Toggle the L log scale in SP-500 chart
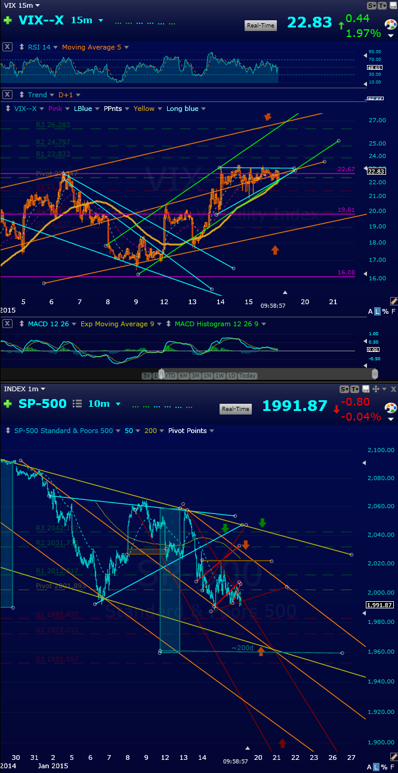 pyautogui.click(x=377, y=766)
